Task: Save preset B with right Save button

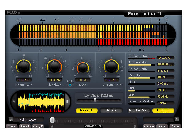Action: pyautogui.click(x=175, y=126)
